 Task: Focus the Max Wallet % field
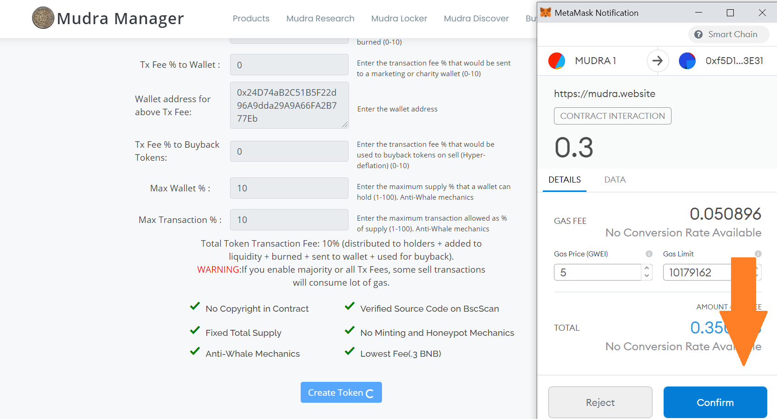pyautogui.click(x=289, y=188)
